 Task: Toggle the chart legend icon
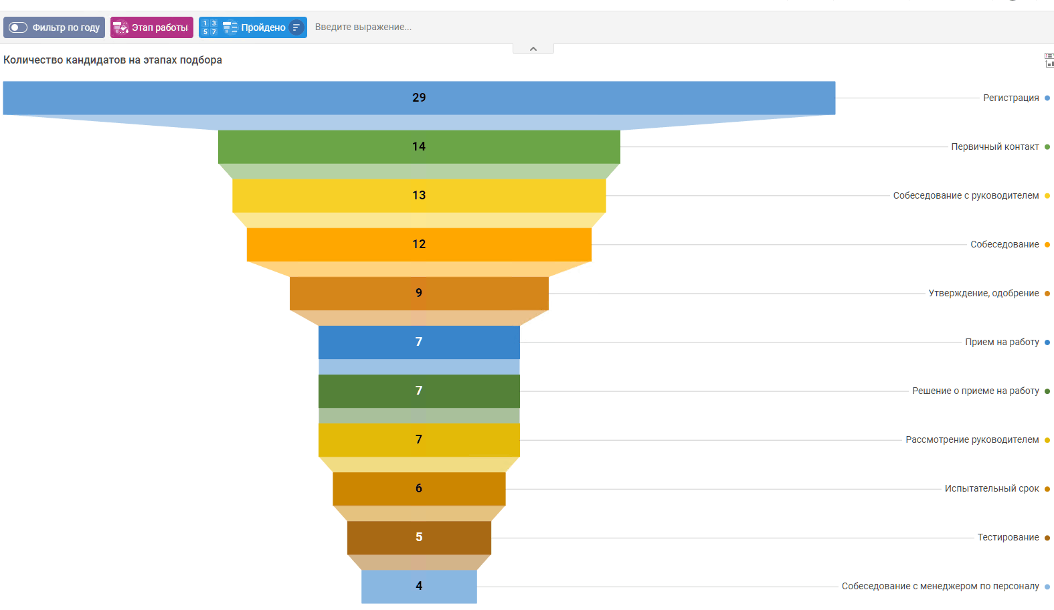1049,56
